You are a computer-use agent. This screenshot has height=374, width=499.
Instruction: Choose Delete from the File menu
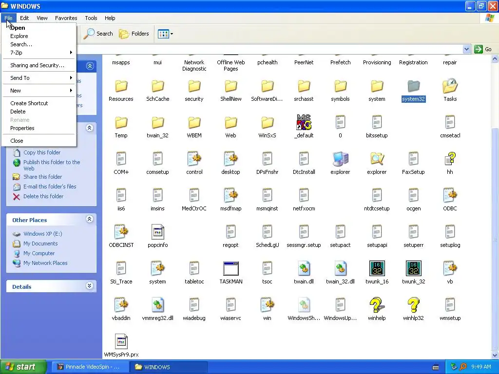(x=39, y=112)
